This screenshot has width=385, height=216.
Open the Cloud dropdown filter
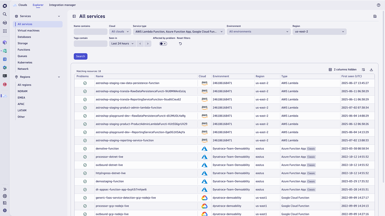coord(120,32)
